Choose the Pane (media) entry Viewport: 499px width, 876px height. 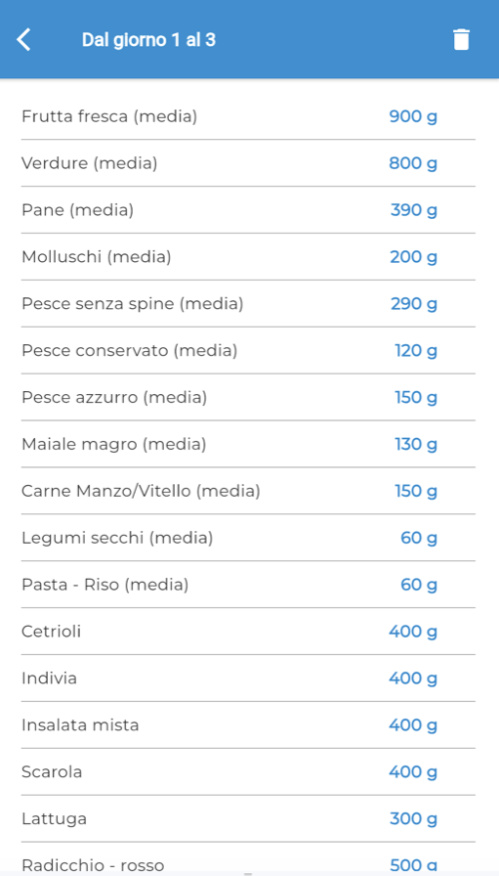pyautogui.click(x=248, y=210)
